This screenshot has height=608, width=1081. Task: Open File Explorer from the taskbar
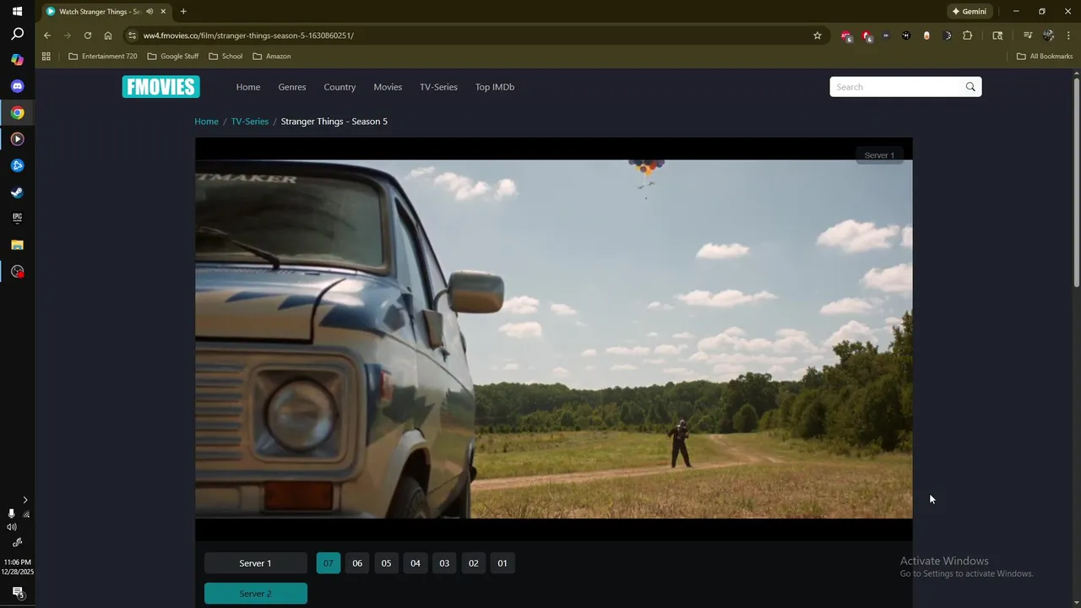(x=17, y=245)
